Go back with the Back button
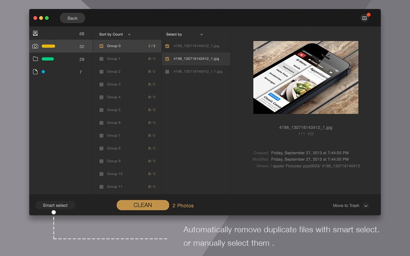410x256 pixels. (73, 18)
